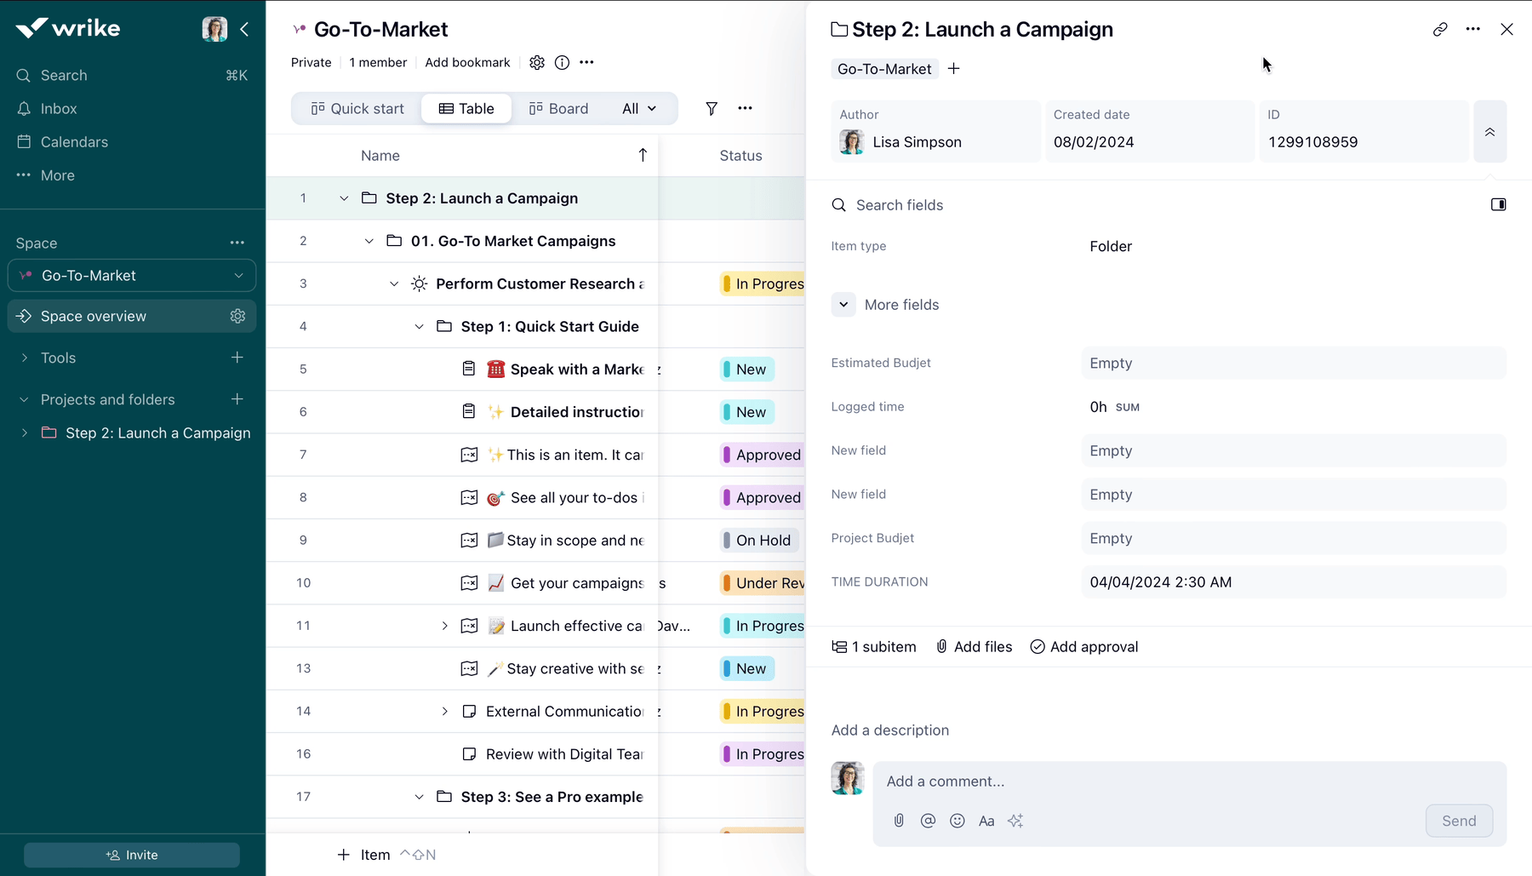
Task: Add a new tool with plus icon
Action: (237, 358)
